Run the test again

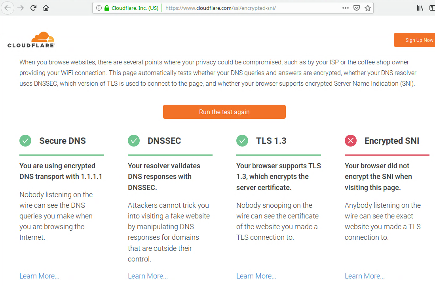pos(224,112)
